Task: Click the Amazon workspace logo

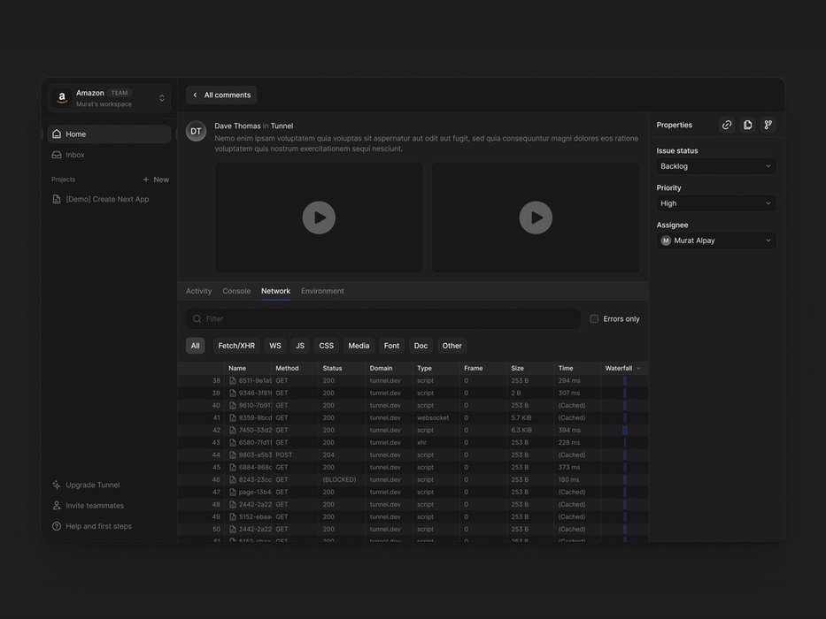Action: pos(62,98)
